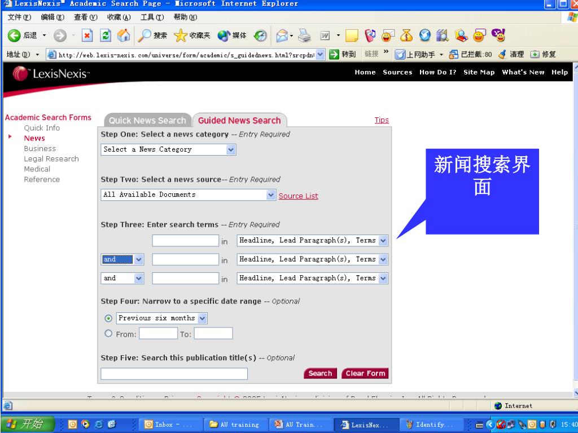Open the 帮助 (Help) menu
Screen dimensions: 578x433
185,17
